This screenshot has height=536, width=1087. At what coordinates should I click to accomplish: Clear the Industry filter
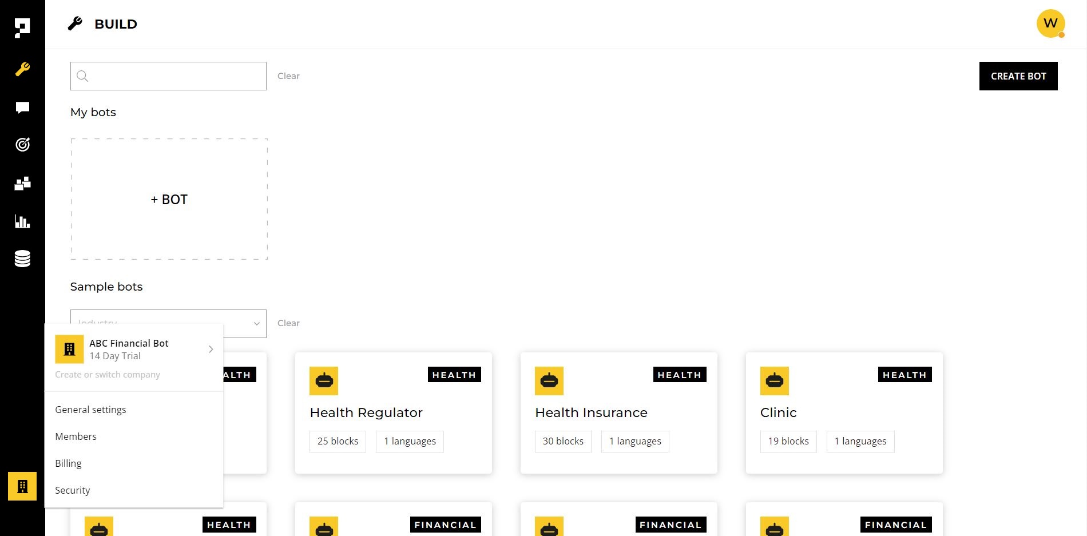[x=288, y=323]
